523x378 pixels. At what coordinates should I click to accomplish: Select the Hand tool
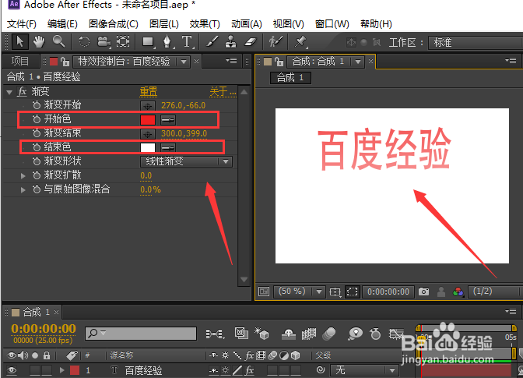[x=39, y=42]
